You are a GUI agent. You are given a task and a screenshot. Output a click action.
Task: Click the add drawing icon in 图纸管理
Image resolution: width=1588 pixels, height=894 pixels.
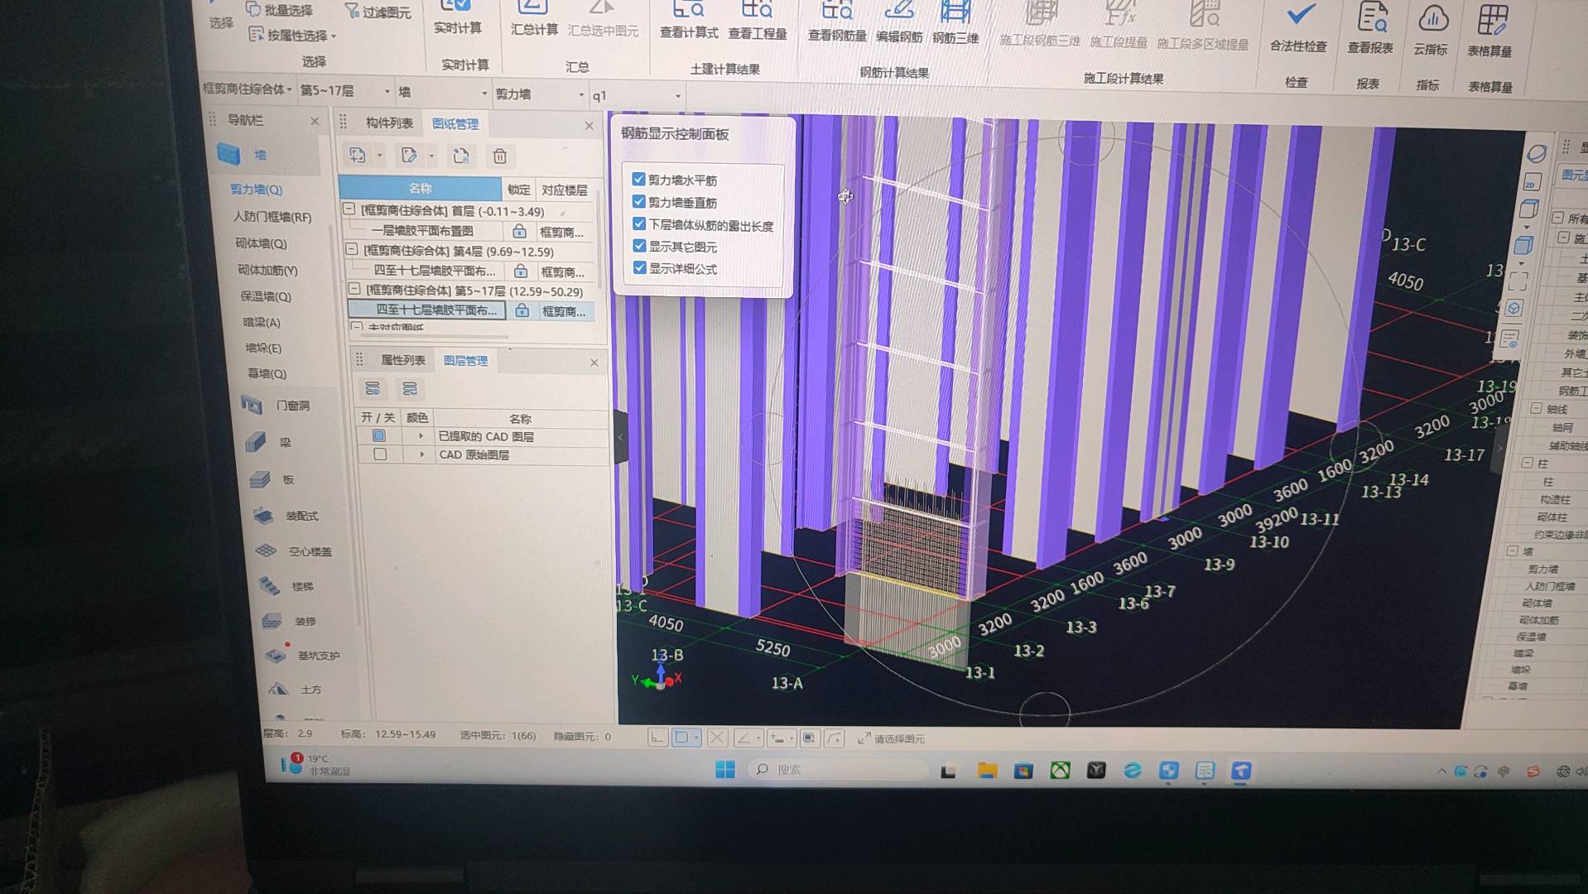(358, 155)
